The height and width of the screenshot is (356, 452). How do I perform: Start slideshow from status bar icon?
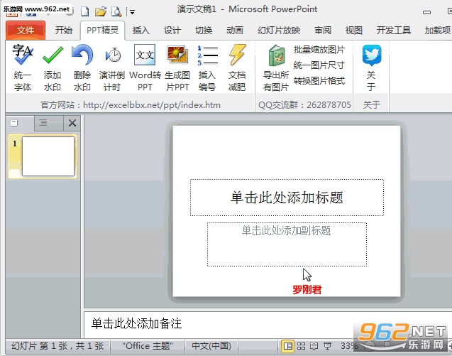327,345
